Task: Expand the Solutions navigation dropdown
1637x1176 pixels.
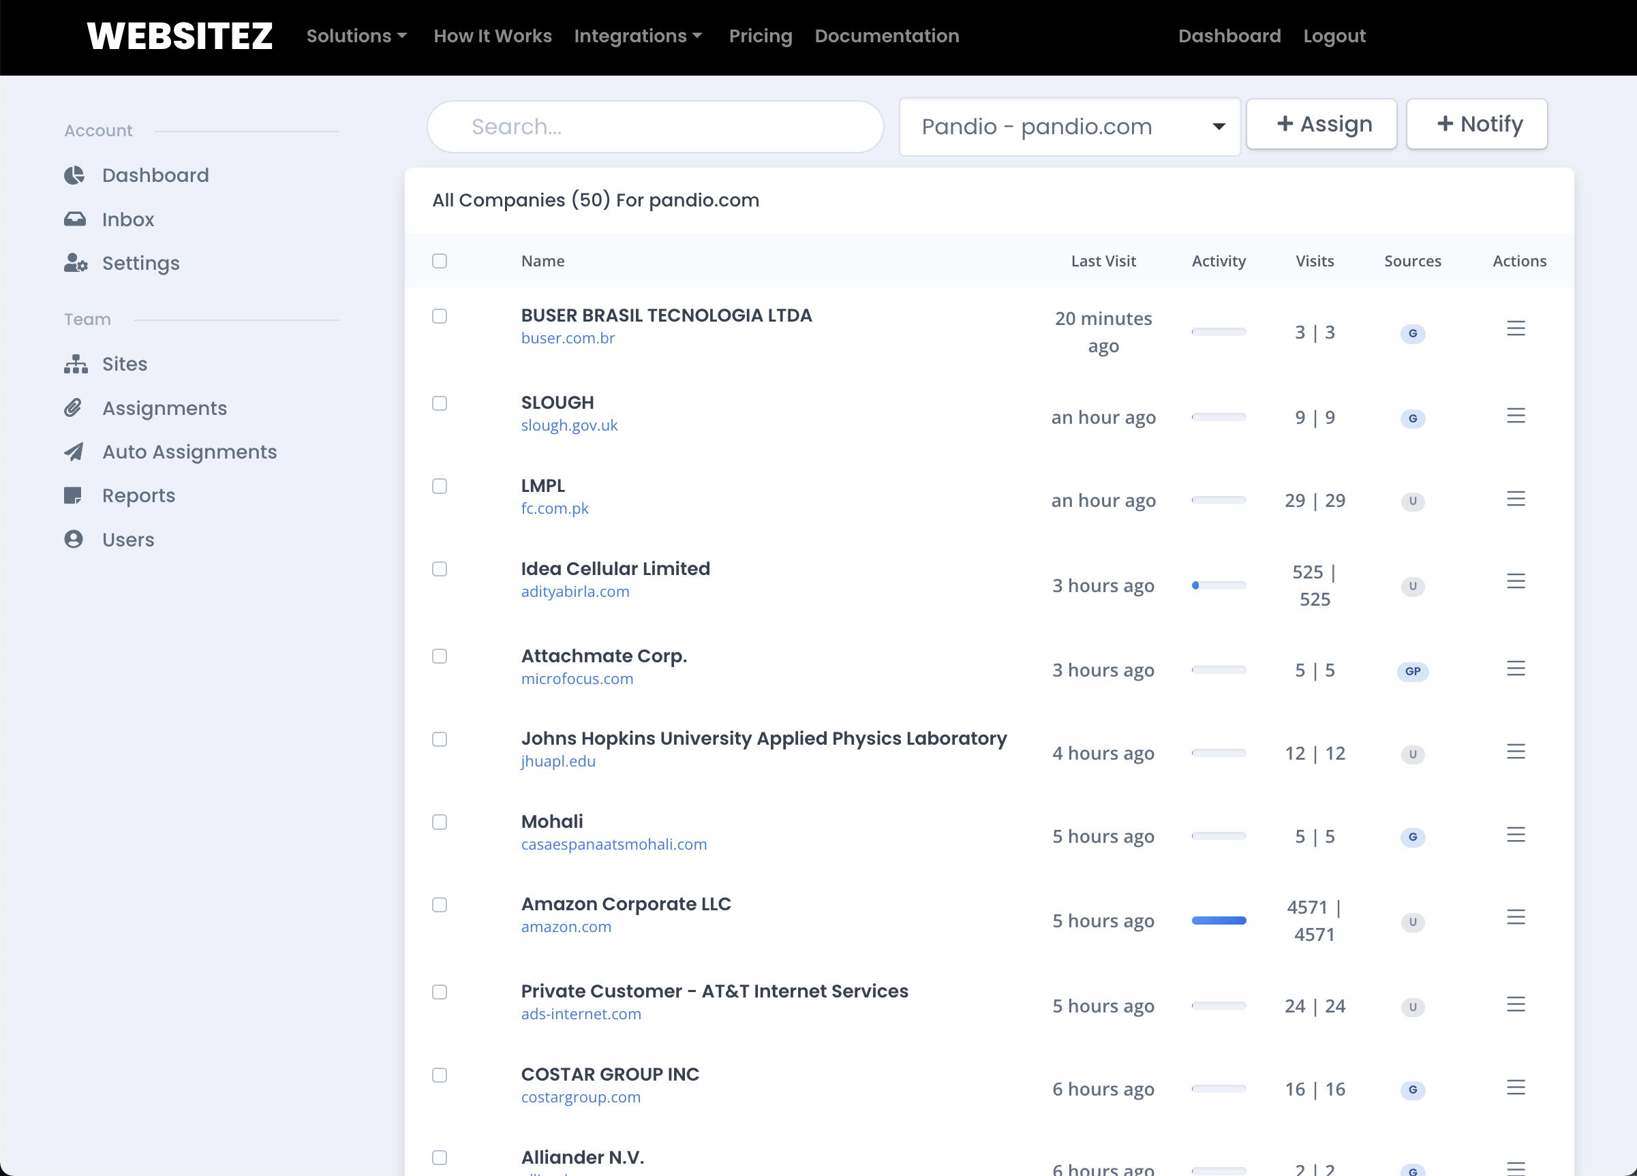Action: pyautogui.click(x=356, y=36)
